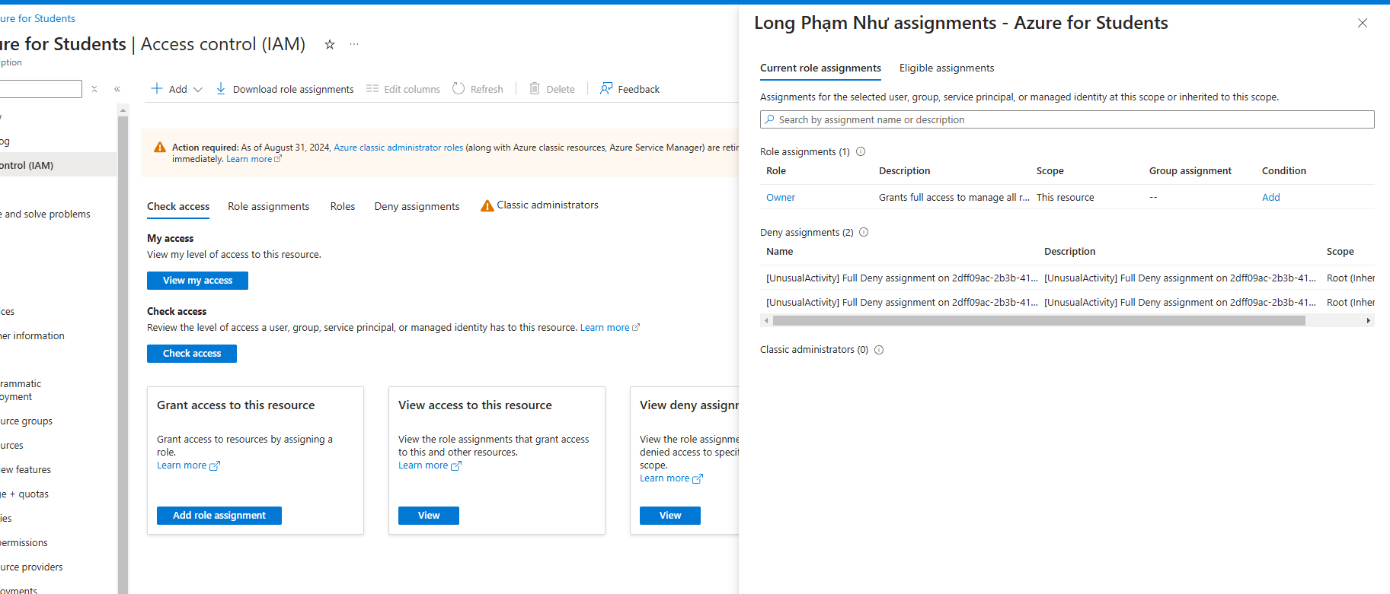Click the Azure for Students breadcrumb link
This screenshot has width=1390, height=594.
[x=37, y=18]
